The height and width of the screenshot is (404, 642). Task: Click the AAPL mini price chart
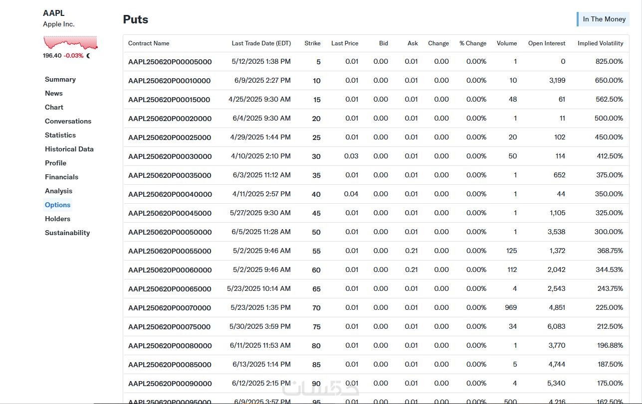(x=70, y=43)
